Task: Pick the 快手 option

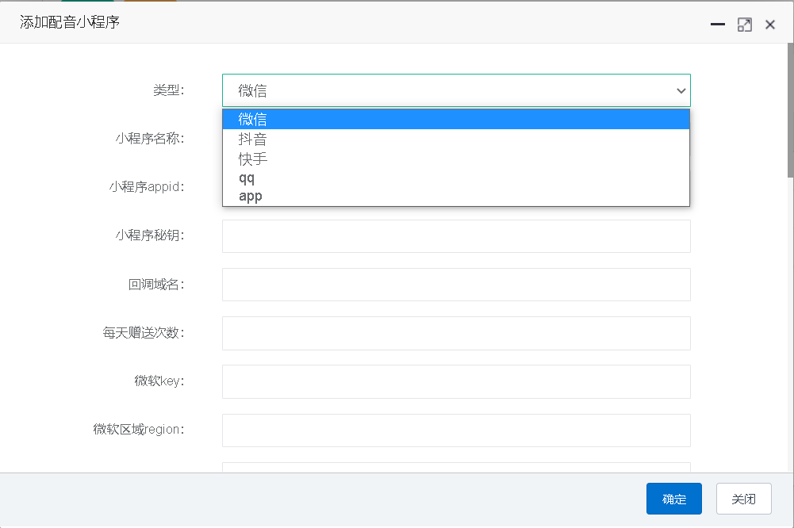Action: pos(455,159)
